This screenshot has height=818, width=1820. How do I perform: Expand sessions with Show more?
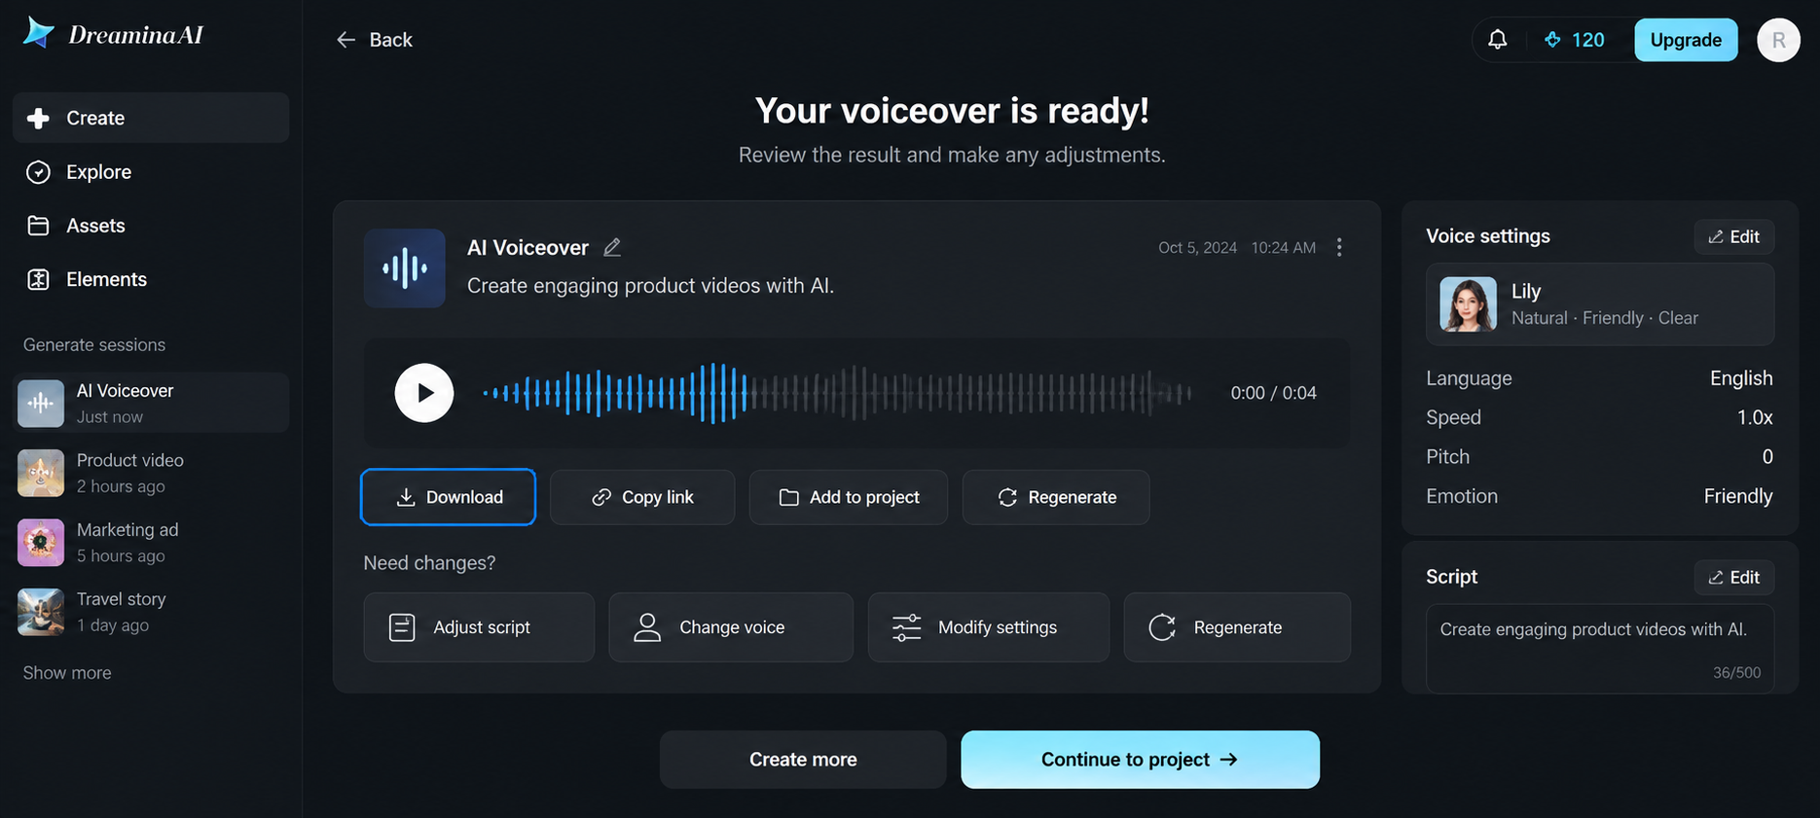tap(67, 673)
